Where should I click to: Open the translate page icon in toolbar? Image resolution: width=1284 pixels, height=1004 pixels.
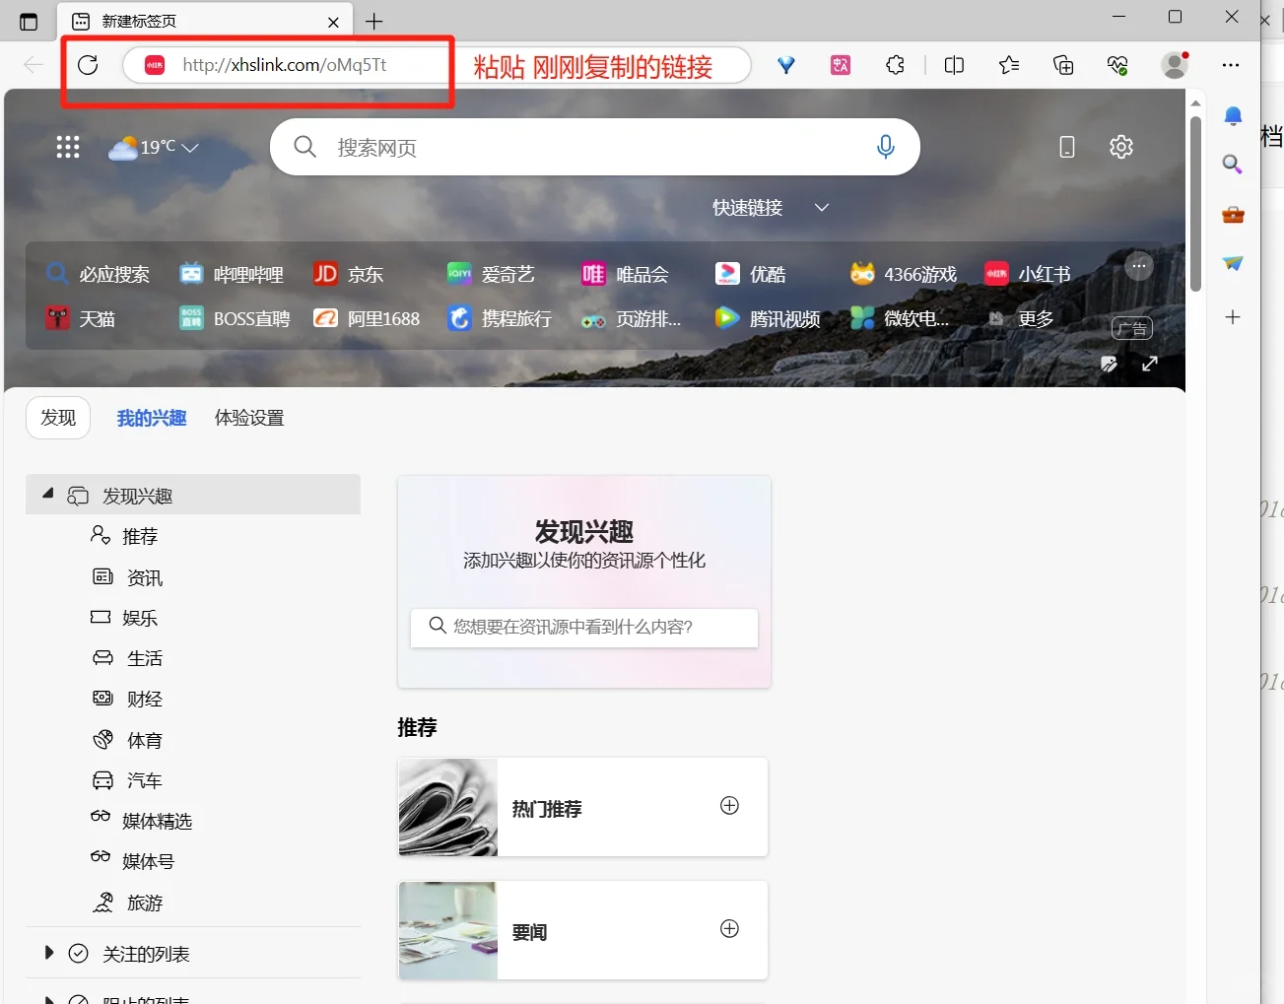pyautogui.click(x=840, y=64)
